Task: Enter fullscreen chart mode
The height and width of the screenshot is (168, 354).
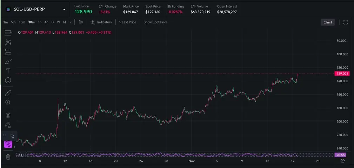Action: (x=346, y=22)
